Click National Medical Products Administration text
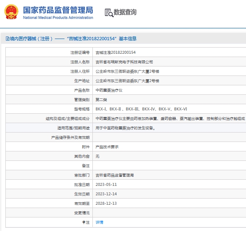The width and height of the screenshot is (246, 231). (58, 18)
